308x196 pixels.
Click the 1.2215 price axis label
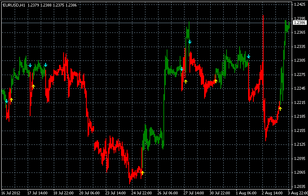pos(300,103)
